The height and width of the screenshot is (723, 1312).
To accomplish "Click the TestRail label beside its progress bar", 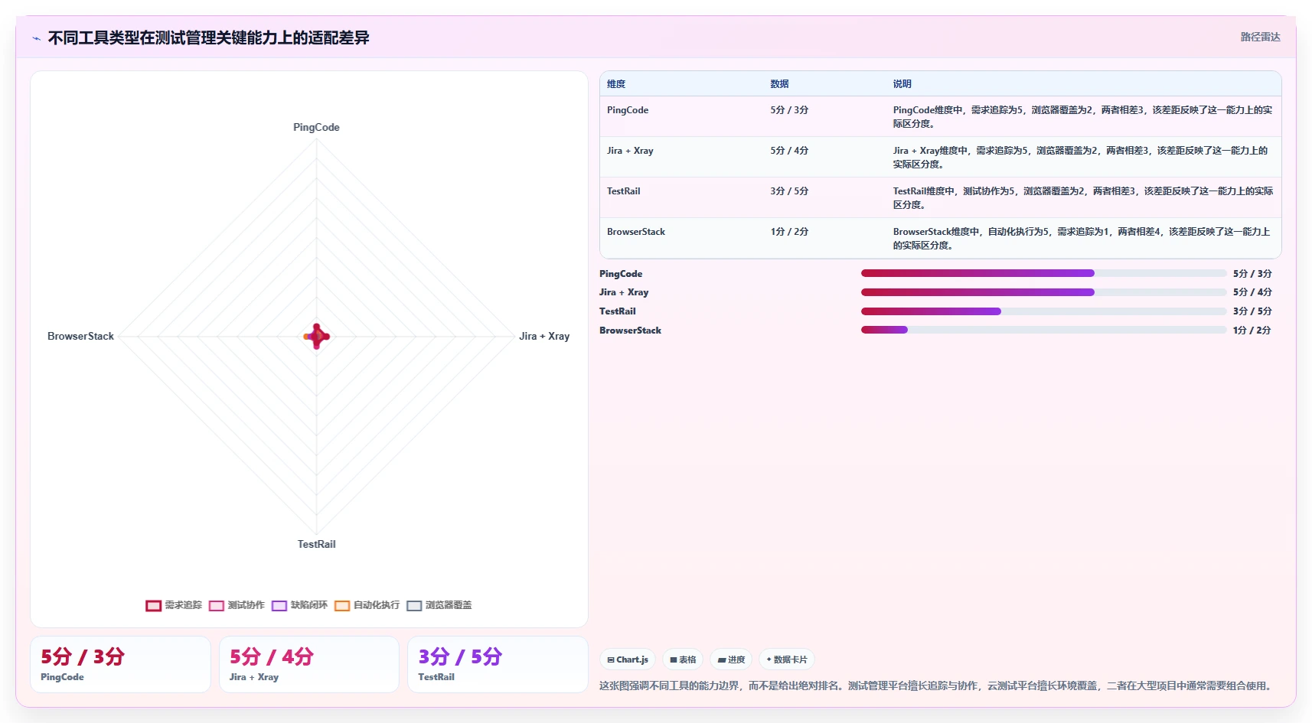I will point(618,311).
